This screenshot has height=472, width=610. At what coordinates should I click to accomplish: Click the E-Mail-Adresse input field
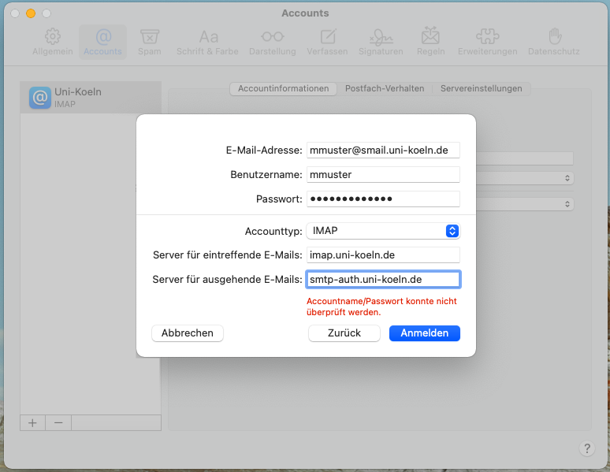(383, 151)
